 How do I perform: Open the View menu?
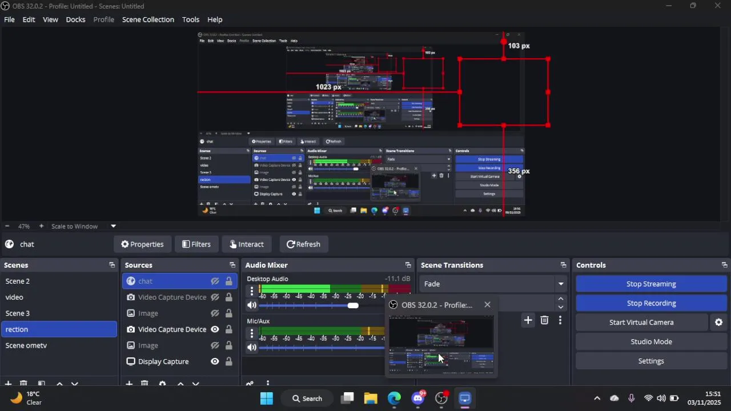coord(50,19)
